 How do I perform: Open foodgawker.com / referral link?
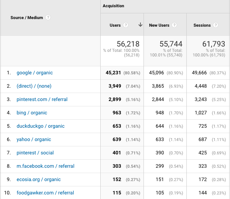coord(45,193)
